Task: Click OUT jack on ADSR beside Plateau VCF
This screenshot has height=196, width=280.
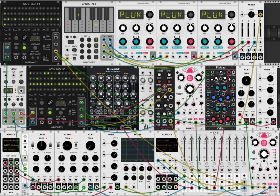Action: tap(273, 122)
